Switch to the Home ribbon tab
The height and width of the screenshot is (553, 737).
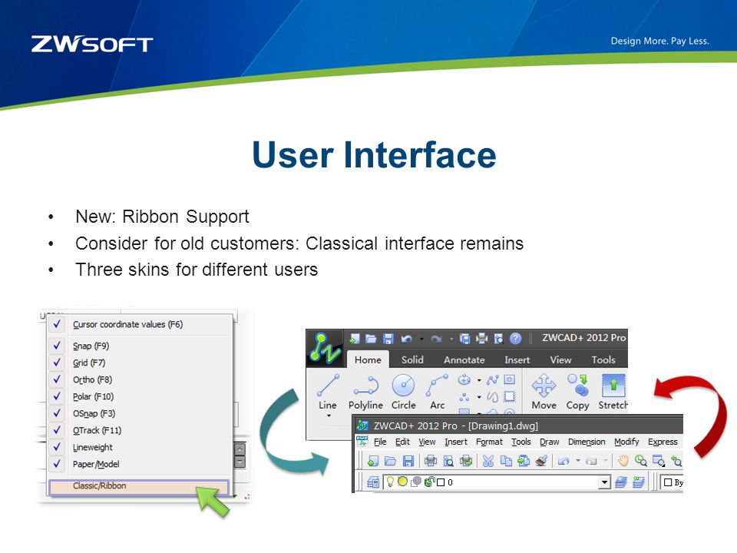(368, 359)
